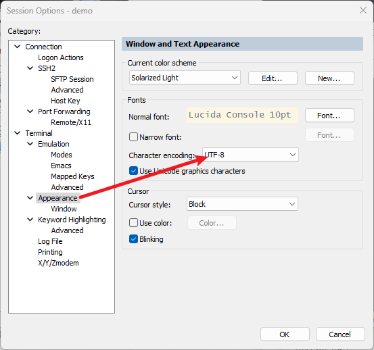Close the Session Options window

(x=363, y=10)
